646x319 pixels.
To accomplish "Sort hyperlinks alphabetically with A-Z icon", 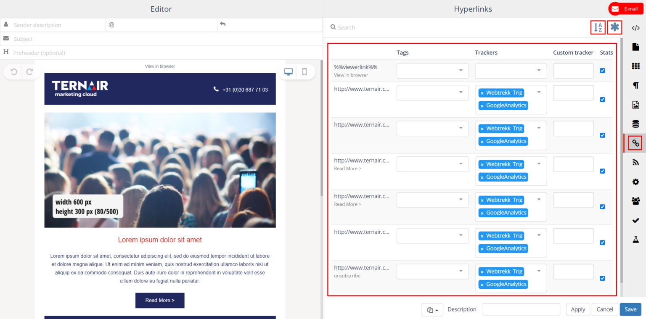I will (x=598, y=28).
